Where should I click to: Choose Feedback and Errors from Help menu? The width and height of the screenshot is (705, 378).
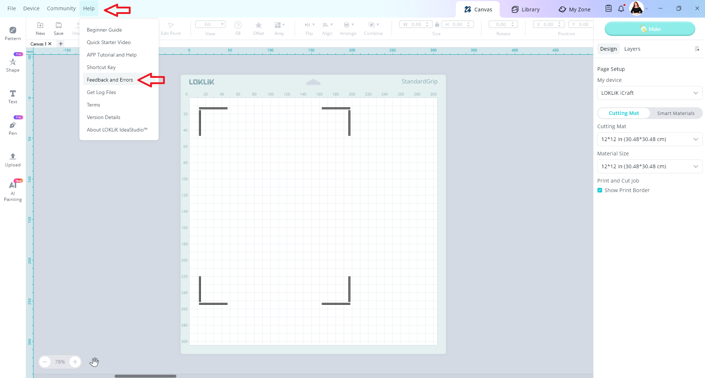[110, 80]
